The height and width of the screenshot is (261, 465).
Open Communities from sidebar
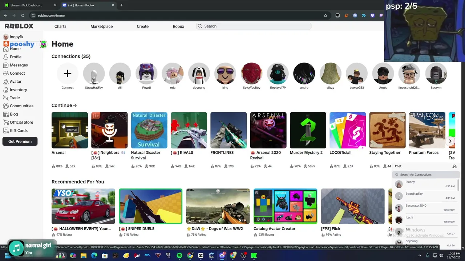(x=19, y=106)
